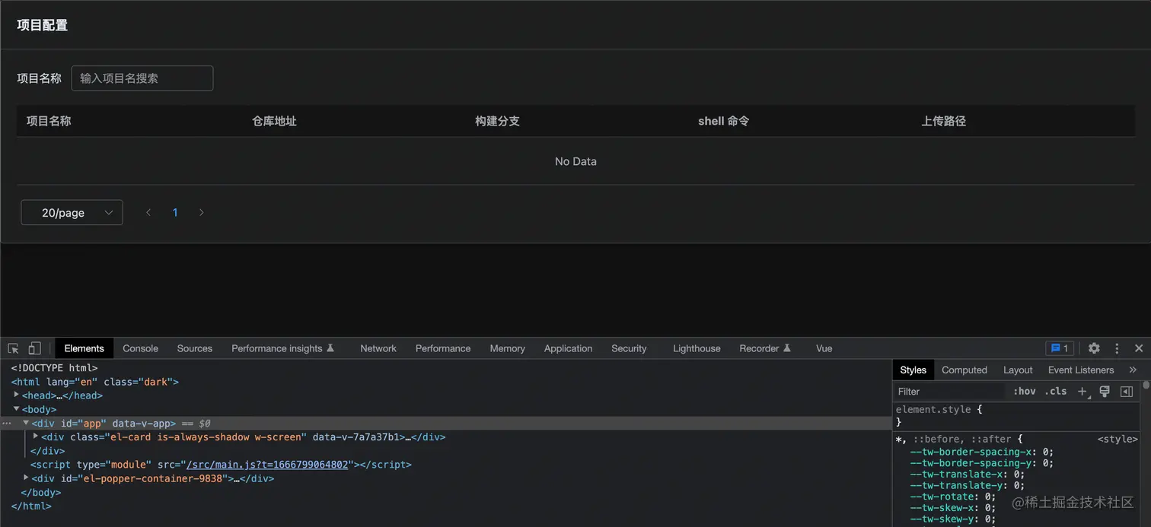
Task: Open the Recorder tab
Action: [x=765, y=348]
